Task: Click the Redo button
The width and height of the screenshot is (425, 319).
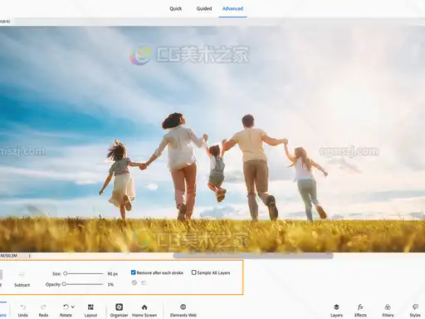Action: pyautogui.click(x=43, y=311)
